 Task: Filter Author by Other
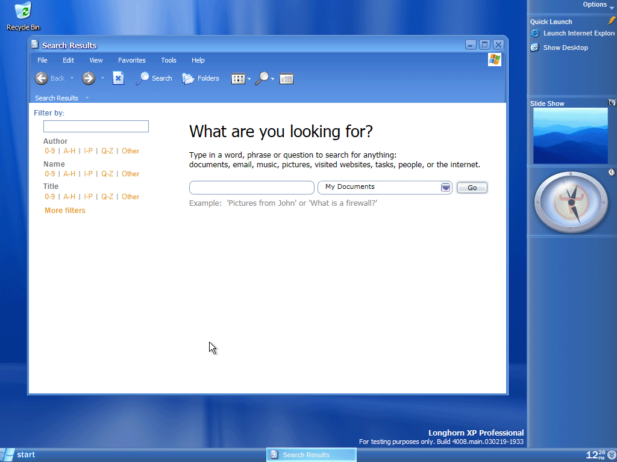(130, 151)
